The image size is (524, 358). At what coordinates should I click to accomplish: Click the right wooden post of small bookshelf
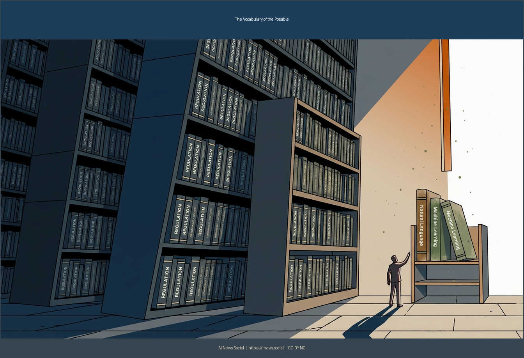tap(481, 264)
